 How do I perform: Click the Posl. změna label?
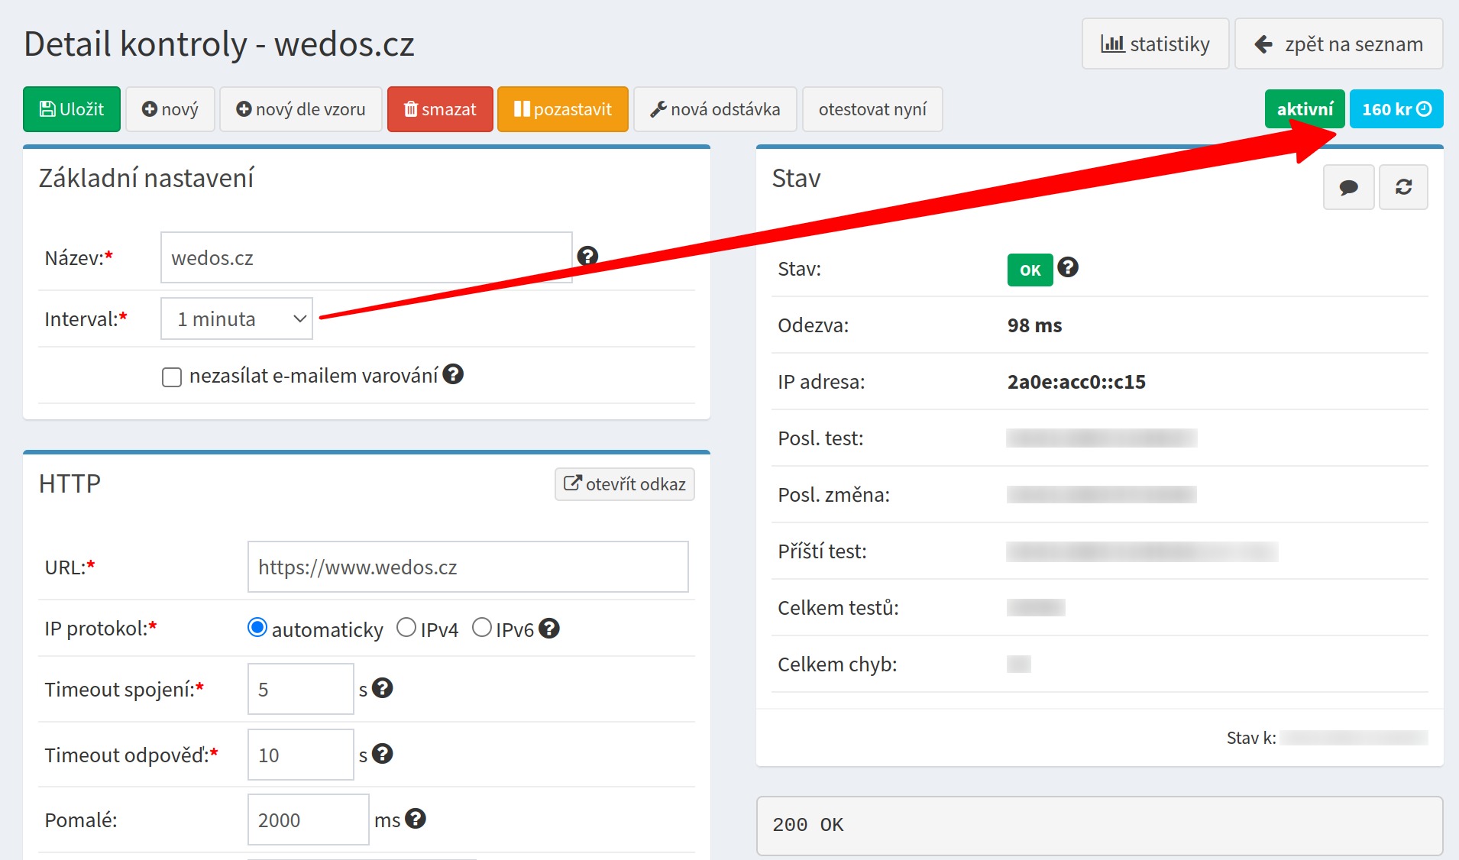click(833, 495)
